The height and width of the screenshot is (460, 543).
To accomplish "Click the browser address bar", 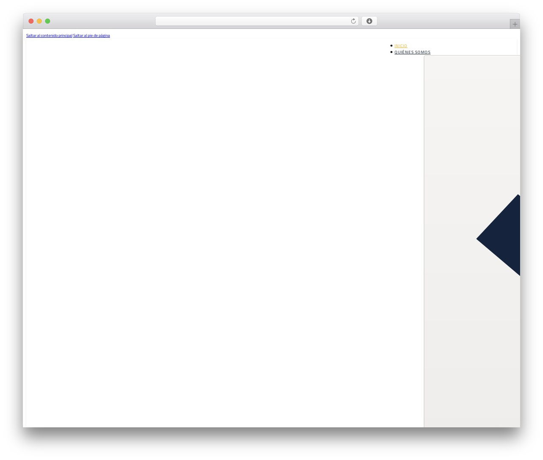I will [x=257, y=21].
